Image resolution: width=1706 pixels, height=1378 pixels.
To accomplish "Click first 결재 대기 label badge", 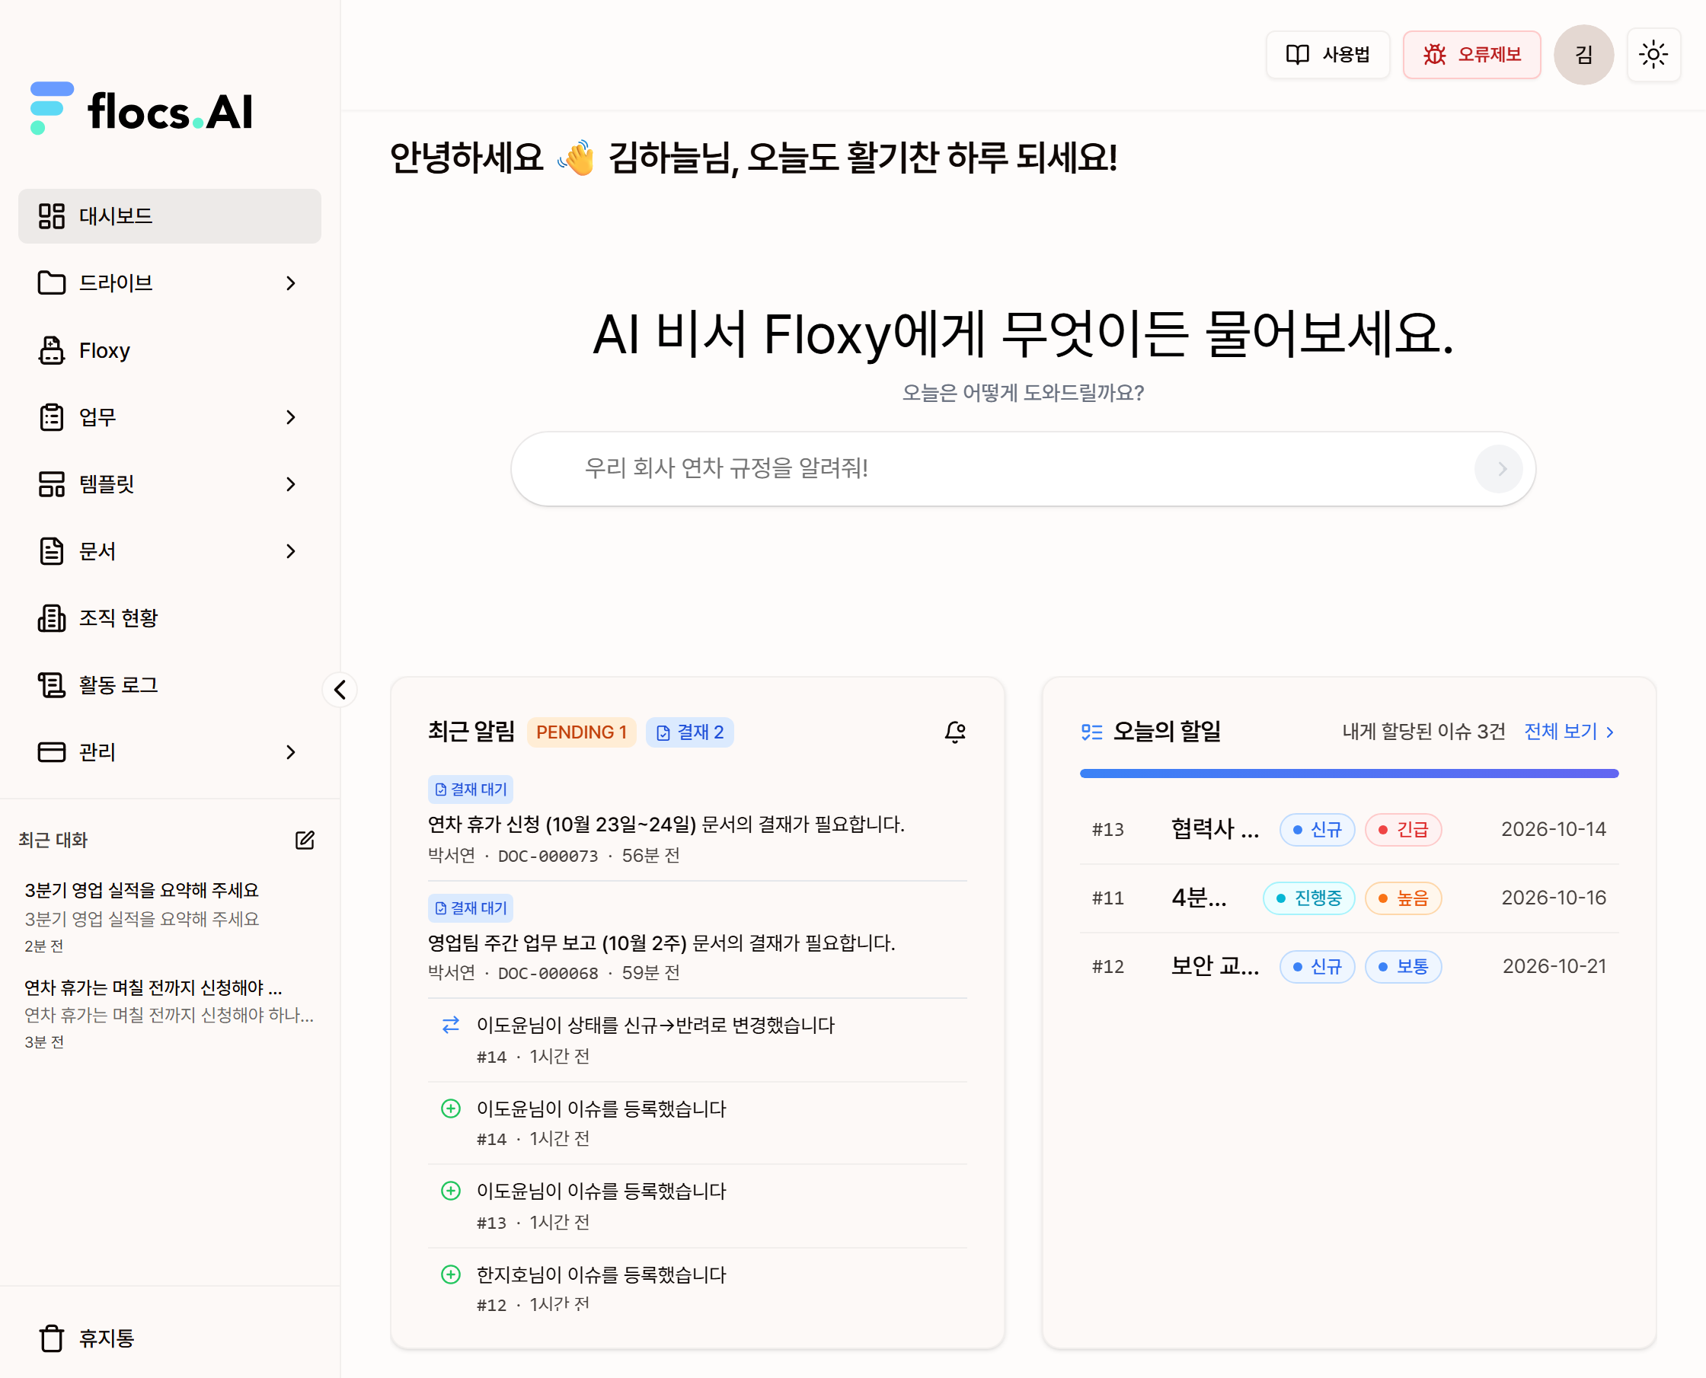I will 470,789.
